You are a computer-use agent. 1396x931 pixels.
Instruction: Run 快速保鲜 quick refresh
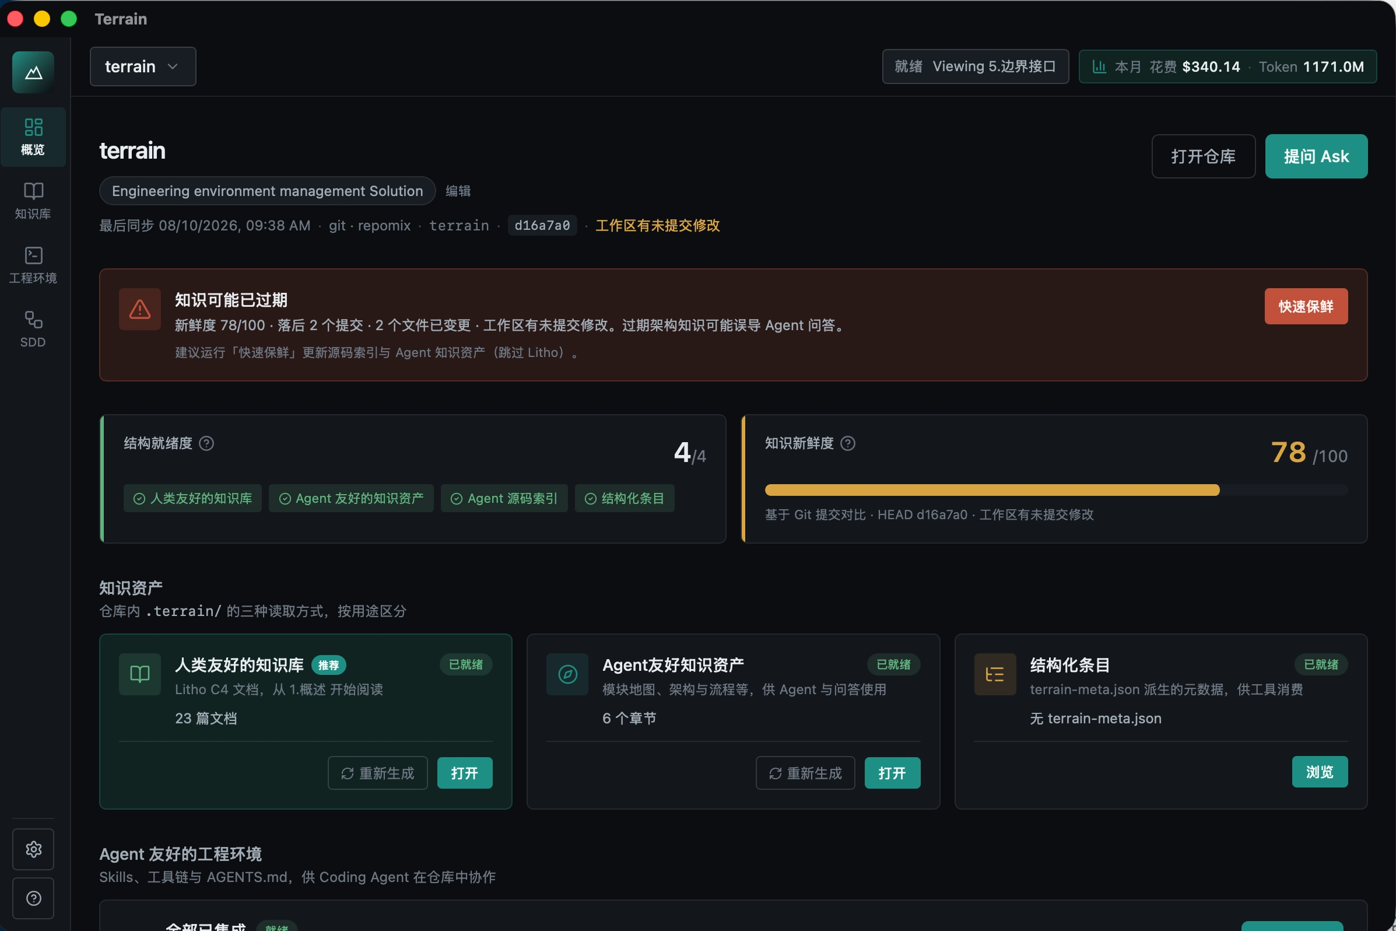(x=1306, y=306)
